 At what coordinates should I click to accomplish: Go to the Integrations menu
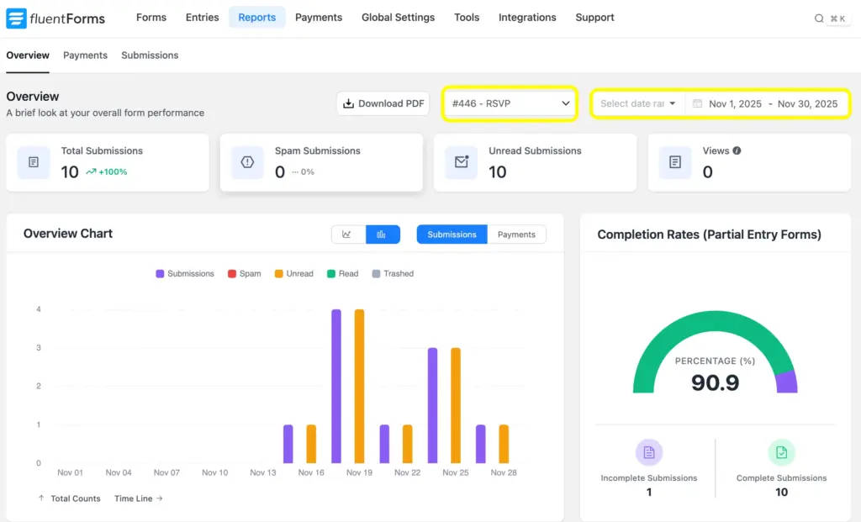point(527,17)
